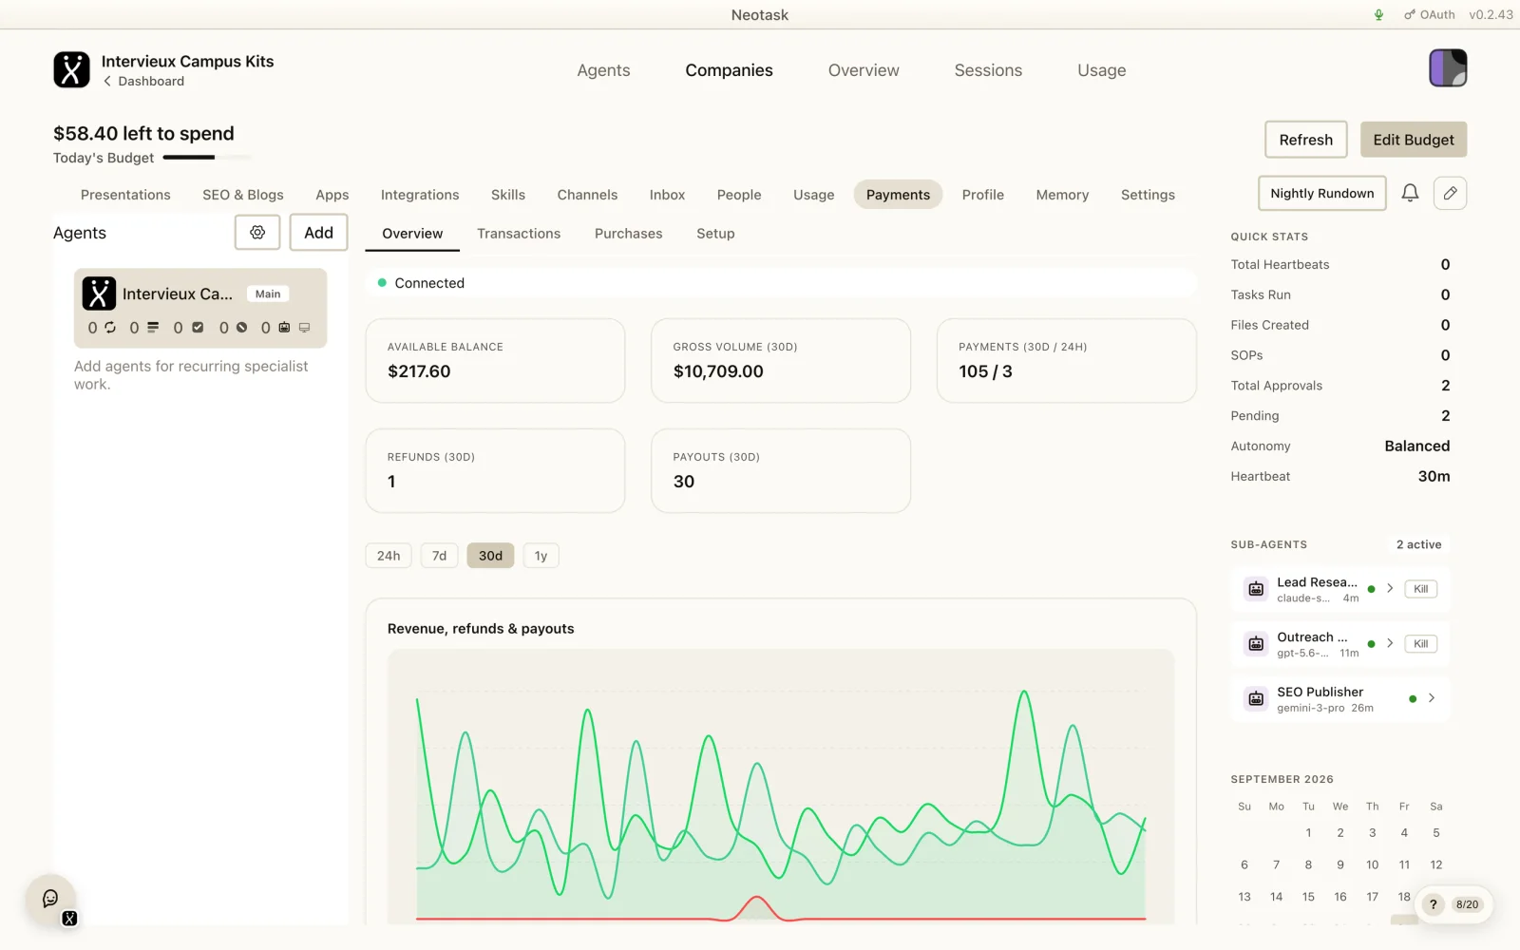This screenshot has width=1520, height=950.
Task: Select September 10 in the calendar
Action: point(1372,864)
